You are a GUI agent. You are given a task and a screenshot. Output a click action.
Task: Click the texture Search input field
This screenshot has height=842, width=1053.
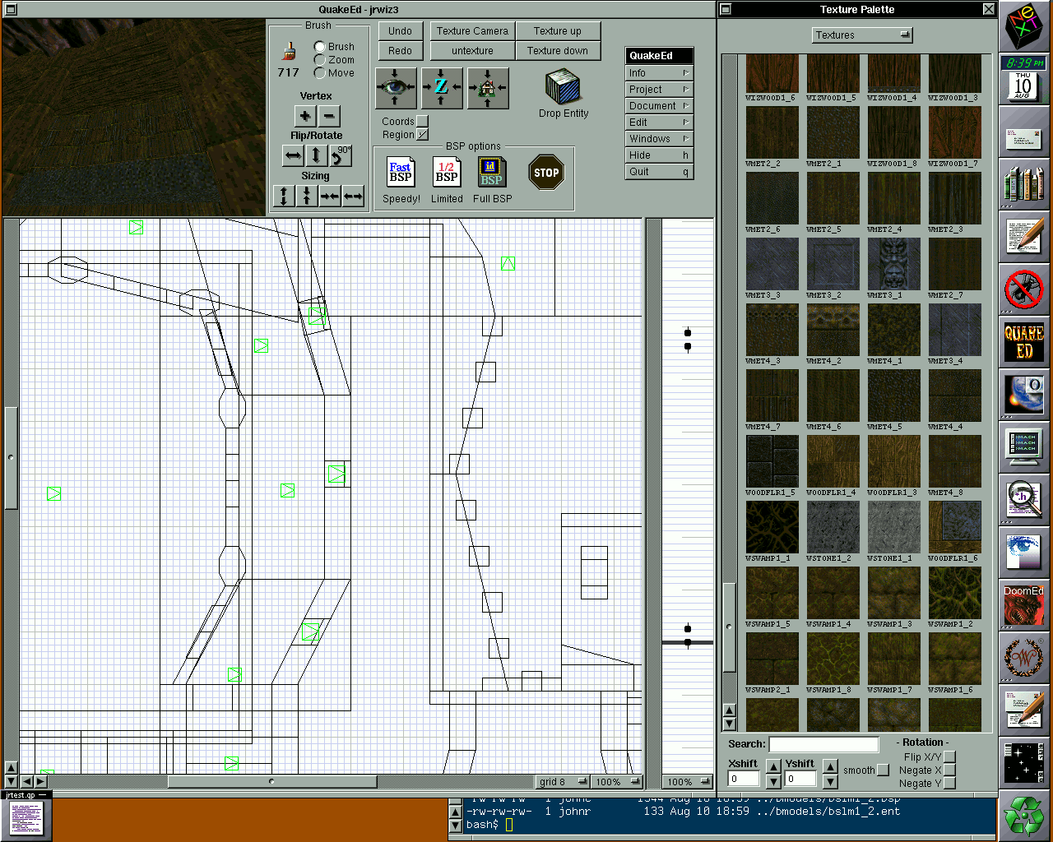tap(823, 744)
